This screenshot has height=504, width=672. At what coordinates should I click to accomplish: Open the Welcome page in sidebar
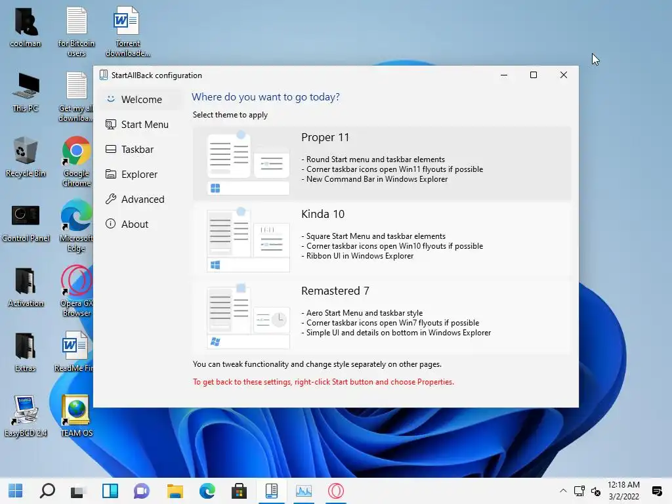140,100
